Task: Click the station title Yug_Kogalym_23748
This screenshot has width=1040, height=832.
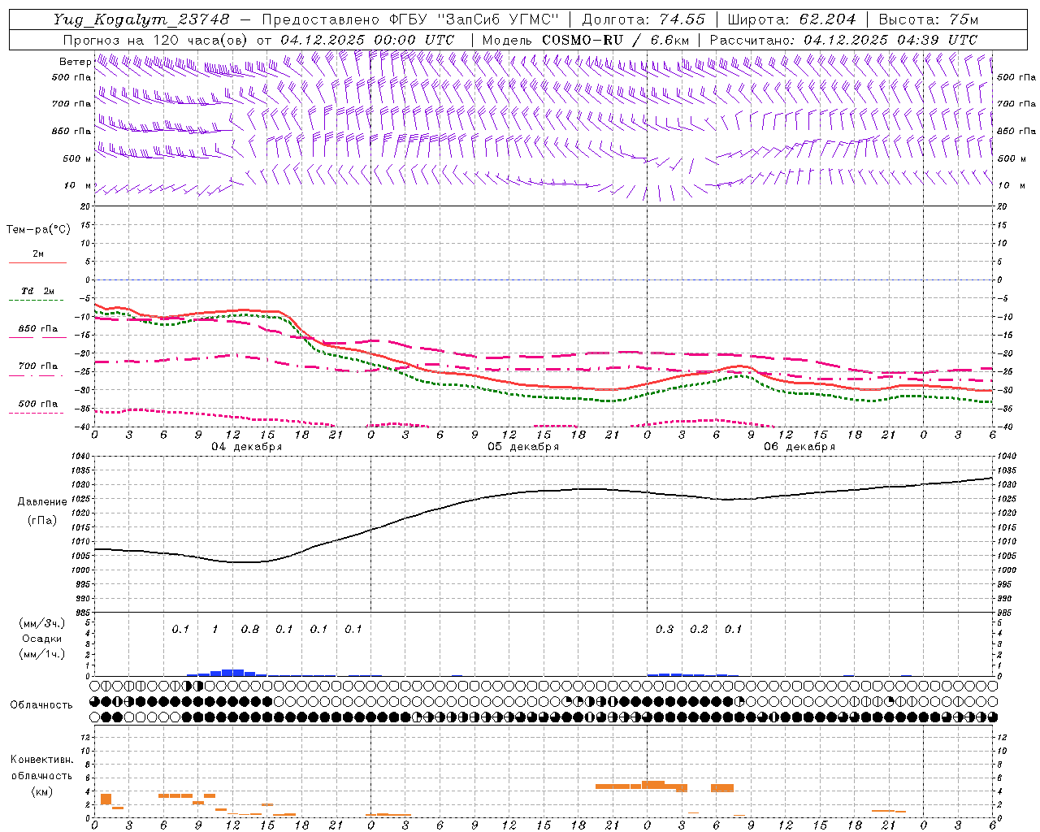Action: click(x=141, y=19)
